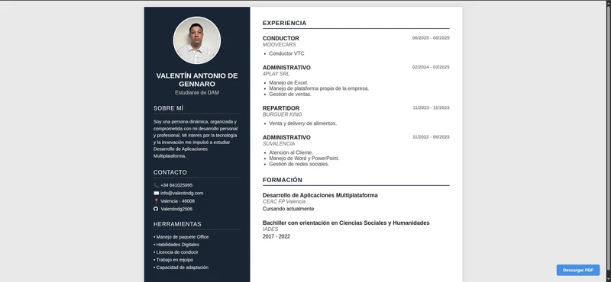Click the HERRAMIENTAS heading
Image resolution: width=611 pixels, height=282 pixels.
(x=177, y=224)
